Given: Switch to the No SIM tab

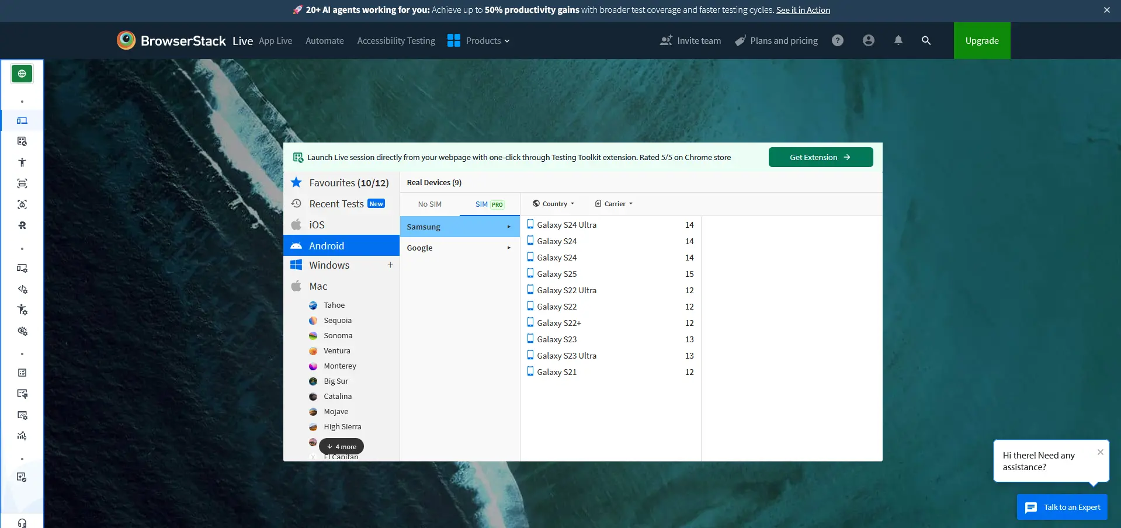Looking at the screenshot, I should pyautogui.click(x=430, y=204).
